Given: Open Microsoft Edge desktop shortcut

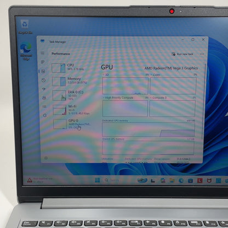Looking at the screenshot, I should point(26,52).
